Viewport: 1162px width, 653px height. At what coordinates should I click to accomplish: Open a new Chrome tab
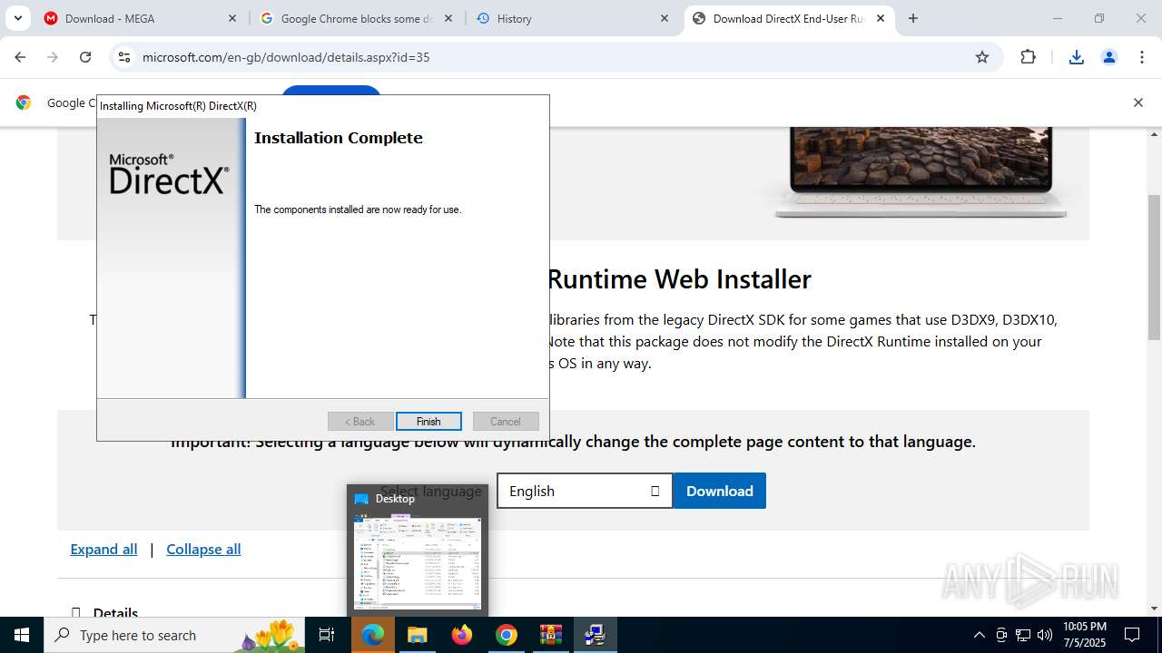[x=913, y=18]
